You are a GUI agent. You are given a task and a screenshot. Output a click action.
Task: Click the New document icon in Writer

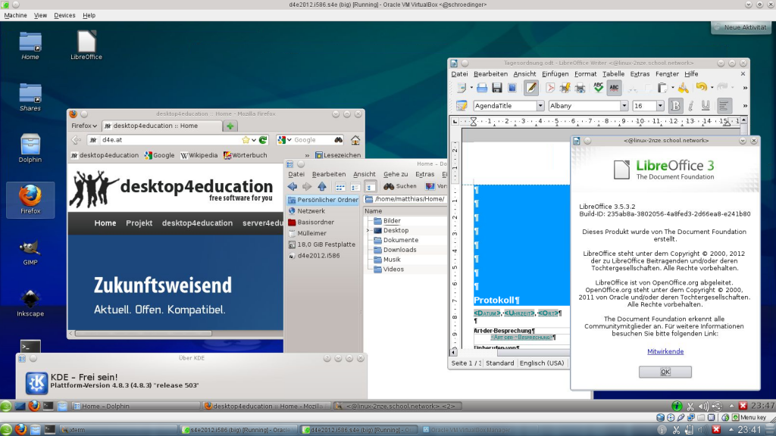coord(462,88)
